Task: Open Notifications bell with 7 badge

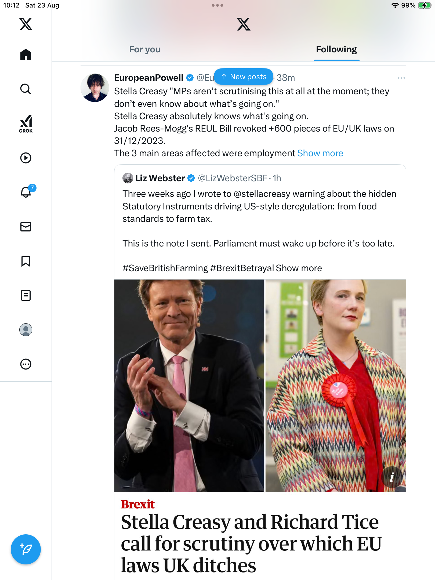Action: pyautogui.click(x=26, y=192)
